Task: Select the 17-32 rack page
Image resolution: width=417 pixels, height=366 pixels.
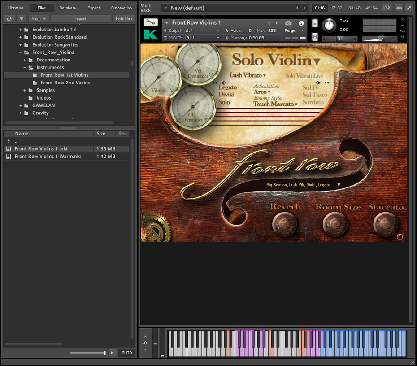Action: [x=337, y=8]
